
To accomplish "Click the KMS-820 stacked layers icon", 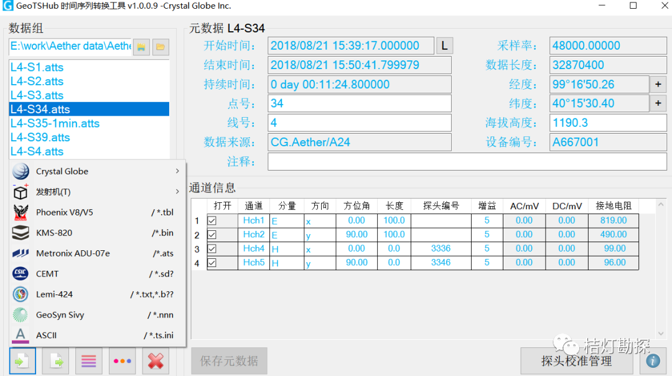I will point(21,233).
